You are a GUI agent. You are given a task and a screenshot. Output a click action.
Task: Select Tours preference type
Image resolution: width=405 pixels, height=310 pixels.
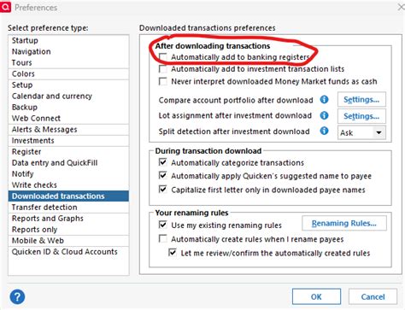click(x=68, y=62)
